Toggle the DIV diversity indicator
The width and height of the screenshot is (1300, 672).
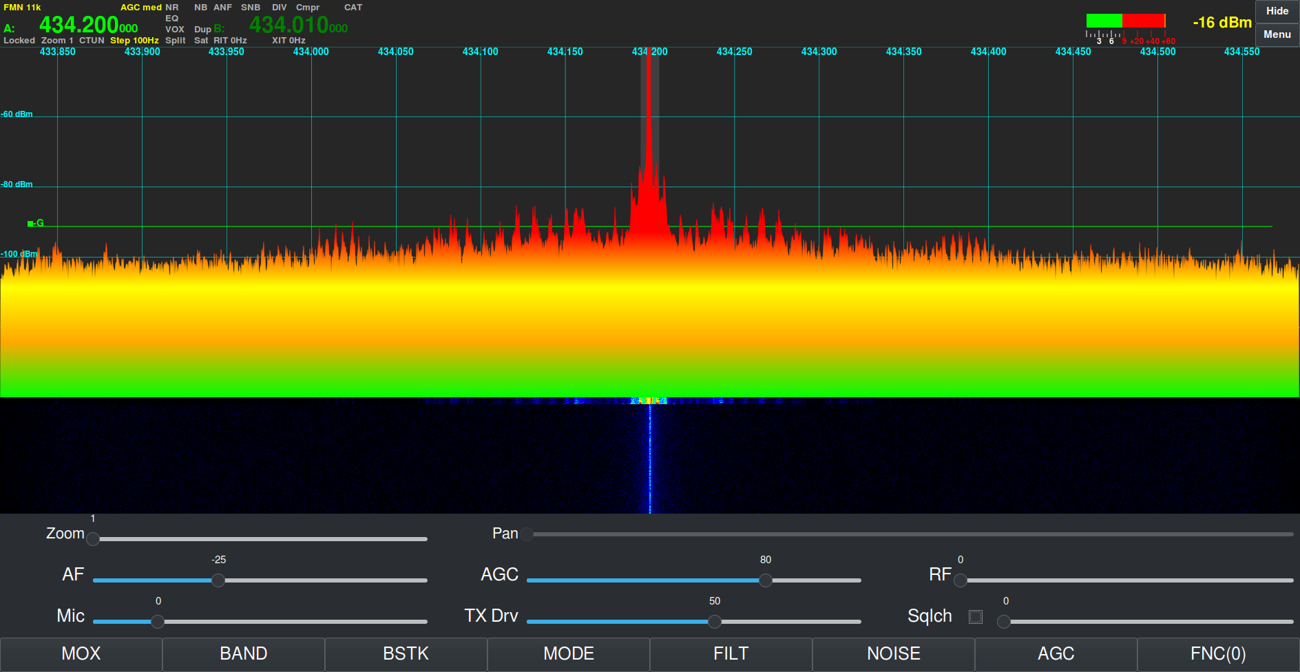(280, 8)
